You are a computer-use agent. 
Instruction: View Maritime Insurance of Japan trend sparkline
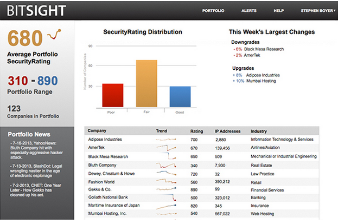click(x=166, y=207)
